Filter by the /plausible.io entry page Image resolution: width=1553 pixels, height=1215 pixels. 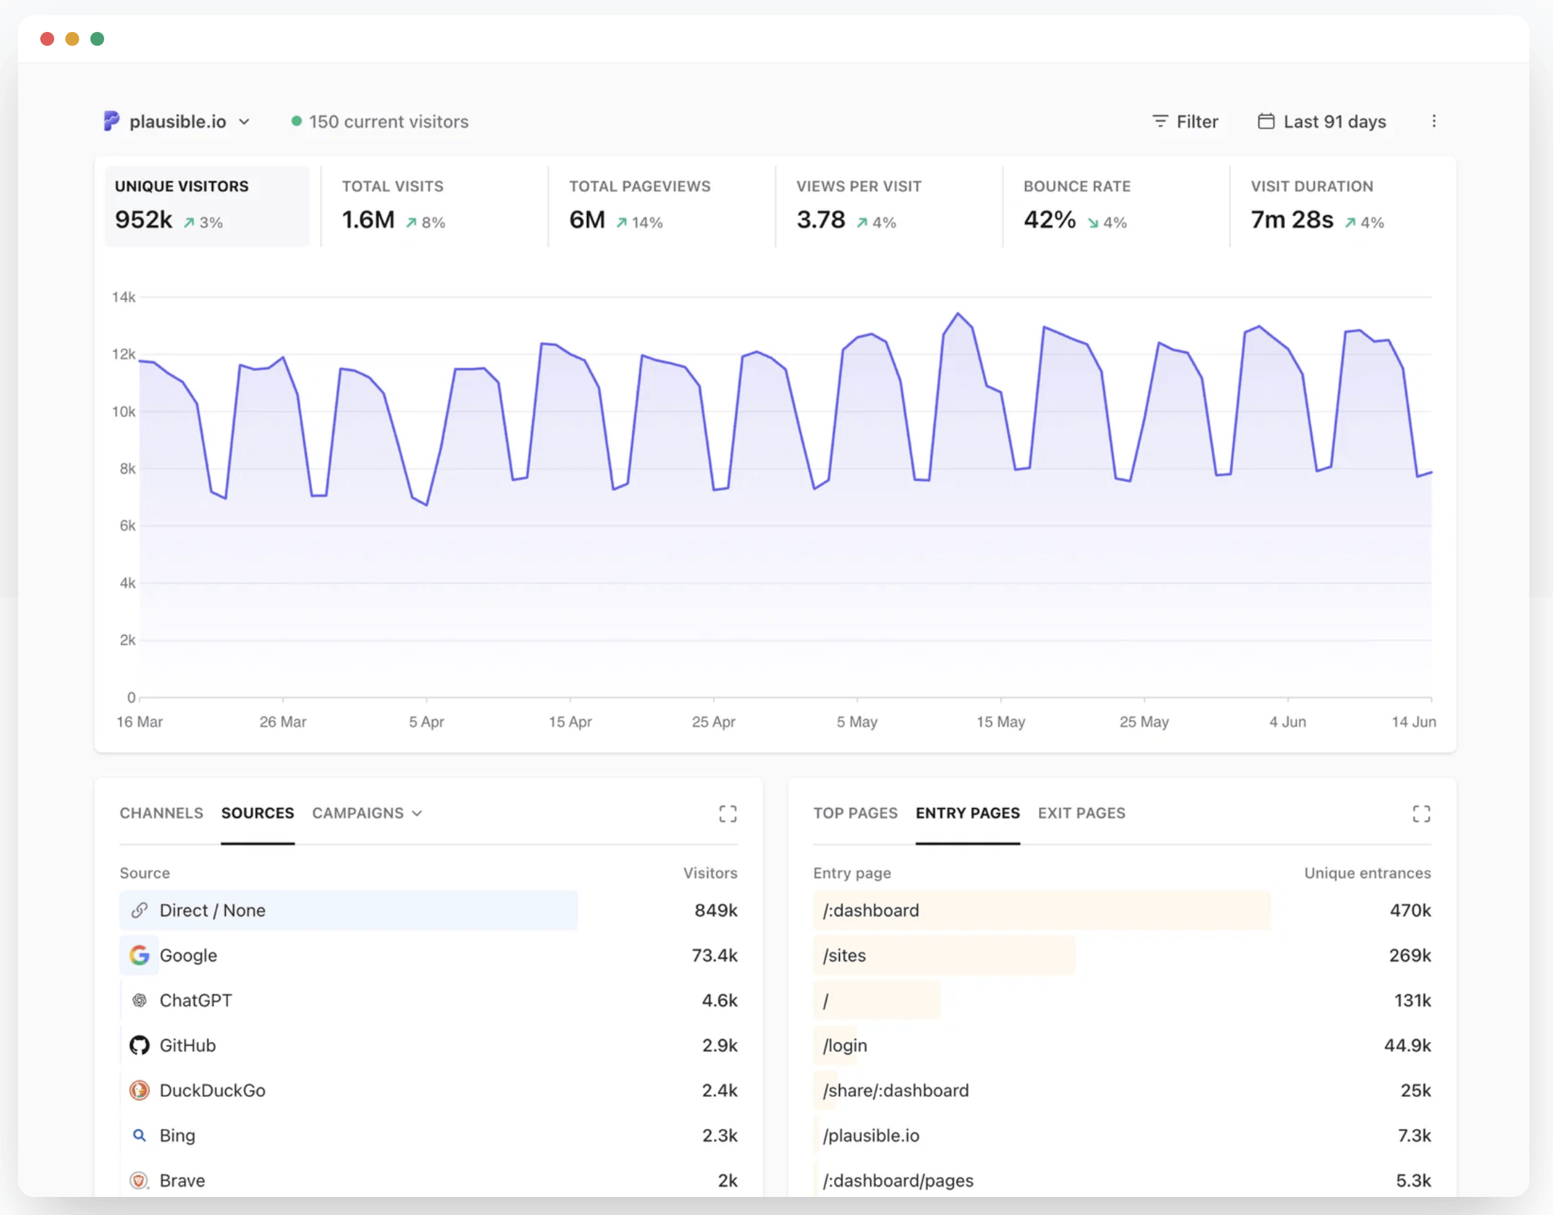pos(1122,1135)
